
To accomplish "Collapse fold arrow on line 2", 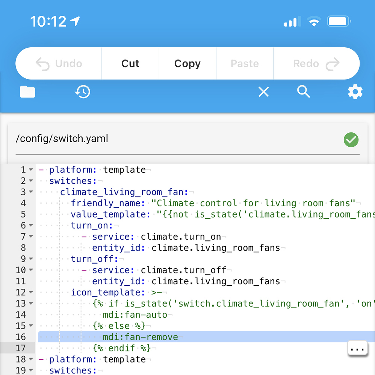I will (x=31, y=181).
